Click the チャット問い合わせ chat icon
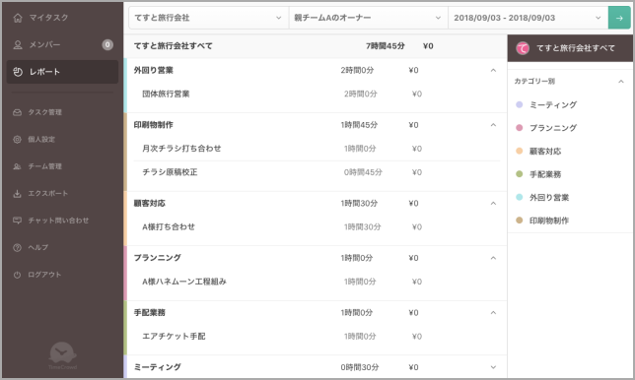Image resolution: width=635 pixels, height=380 pixels. 17,221
